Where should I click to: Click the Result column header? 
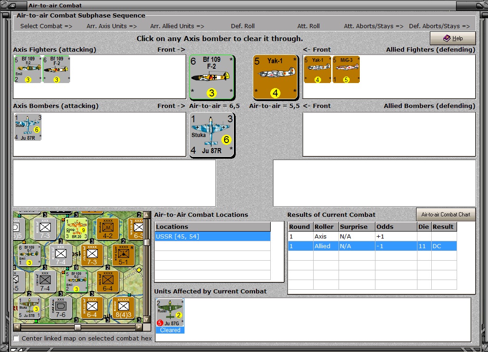coord(444,227)
